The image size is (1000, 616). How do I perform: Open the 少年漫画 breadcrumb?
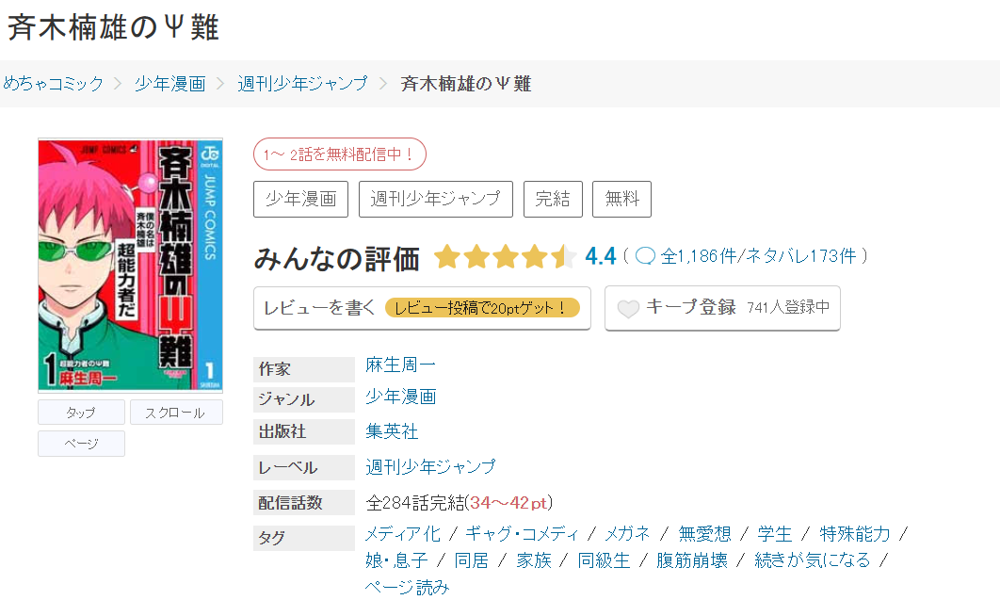[x=170, y=83]
